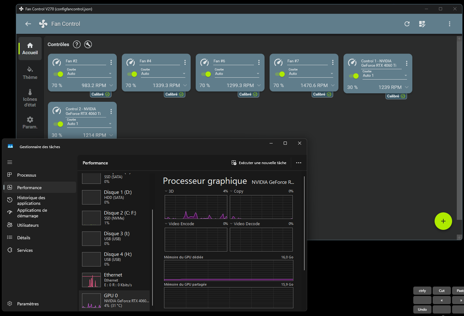Viewport: 464px width, 316px height.
Task: Toggle the Fan #7 control switch
Action: pos(280,74)
